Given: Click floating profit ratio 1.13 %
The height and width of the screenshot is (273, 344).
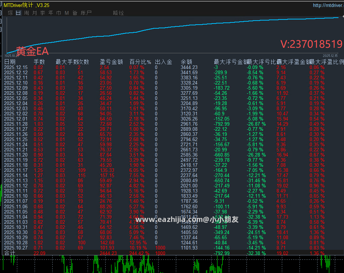Looking at the screenshot, I should [317, 217].
